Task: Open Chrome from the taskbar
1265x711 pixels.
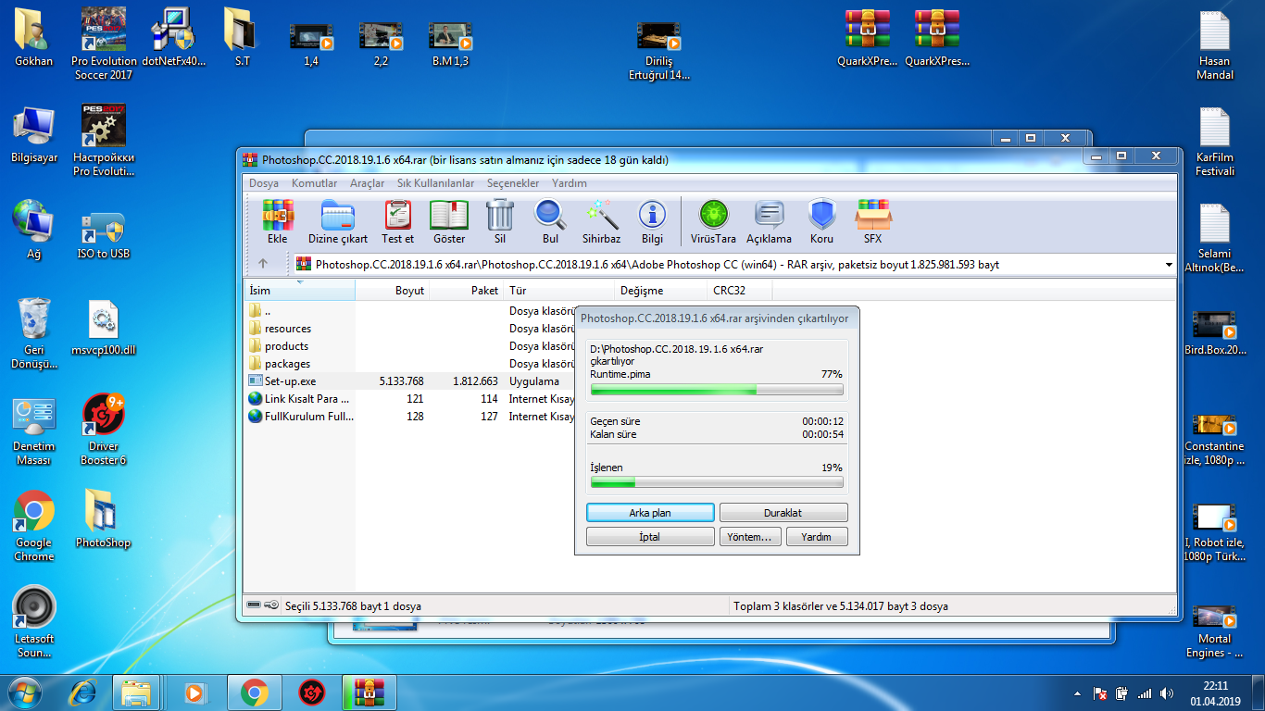Action: 254,692
